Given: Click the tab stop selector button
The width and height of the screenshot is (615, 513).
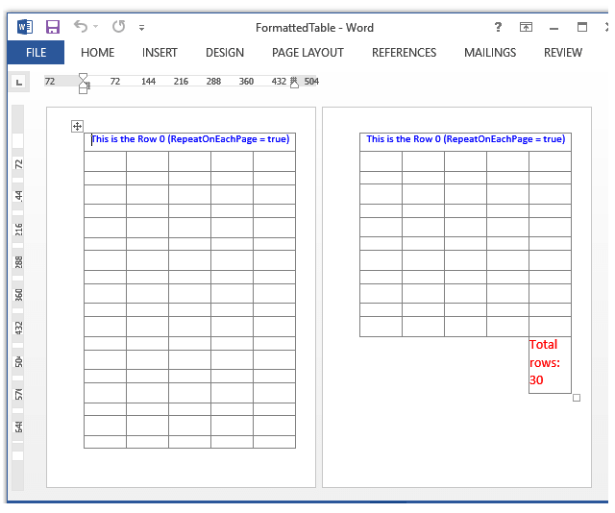Looking at the screenshot, I should coord(19,82).
